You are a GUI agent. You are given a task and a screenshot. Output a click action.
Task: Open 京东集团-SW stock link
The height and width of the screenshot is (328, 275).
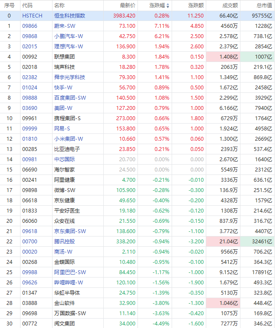pyautogui.click(x=70, y=231)
